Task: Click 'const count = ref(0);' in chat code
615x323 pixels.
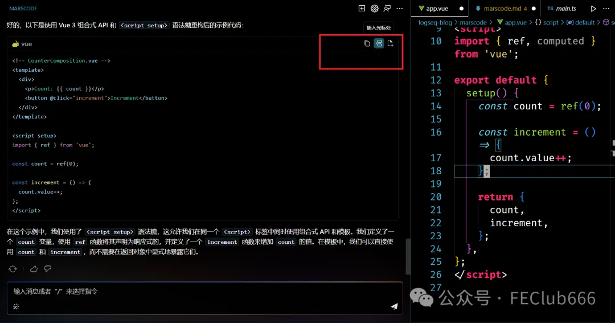Action: [x=45, y=163]
